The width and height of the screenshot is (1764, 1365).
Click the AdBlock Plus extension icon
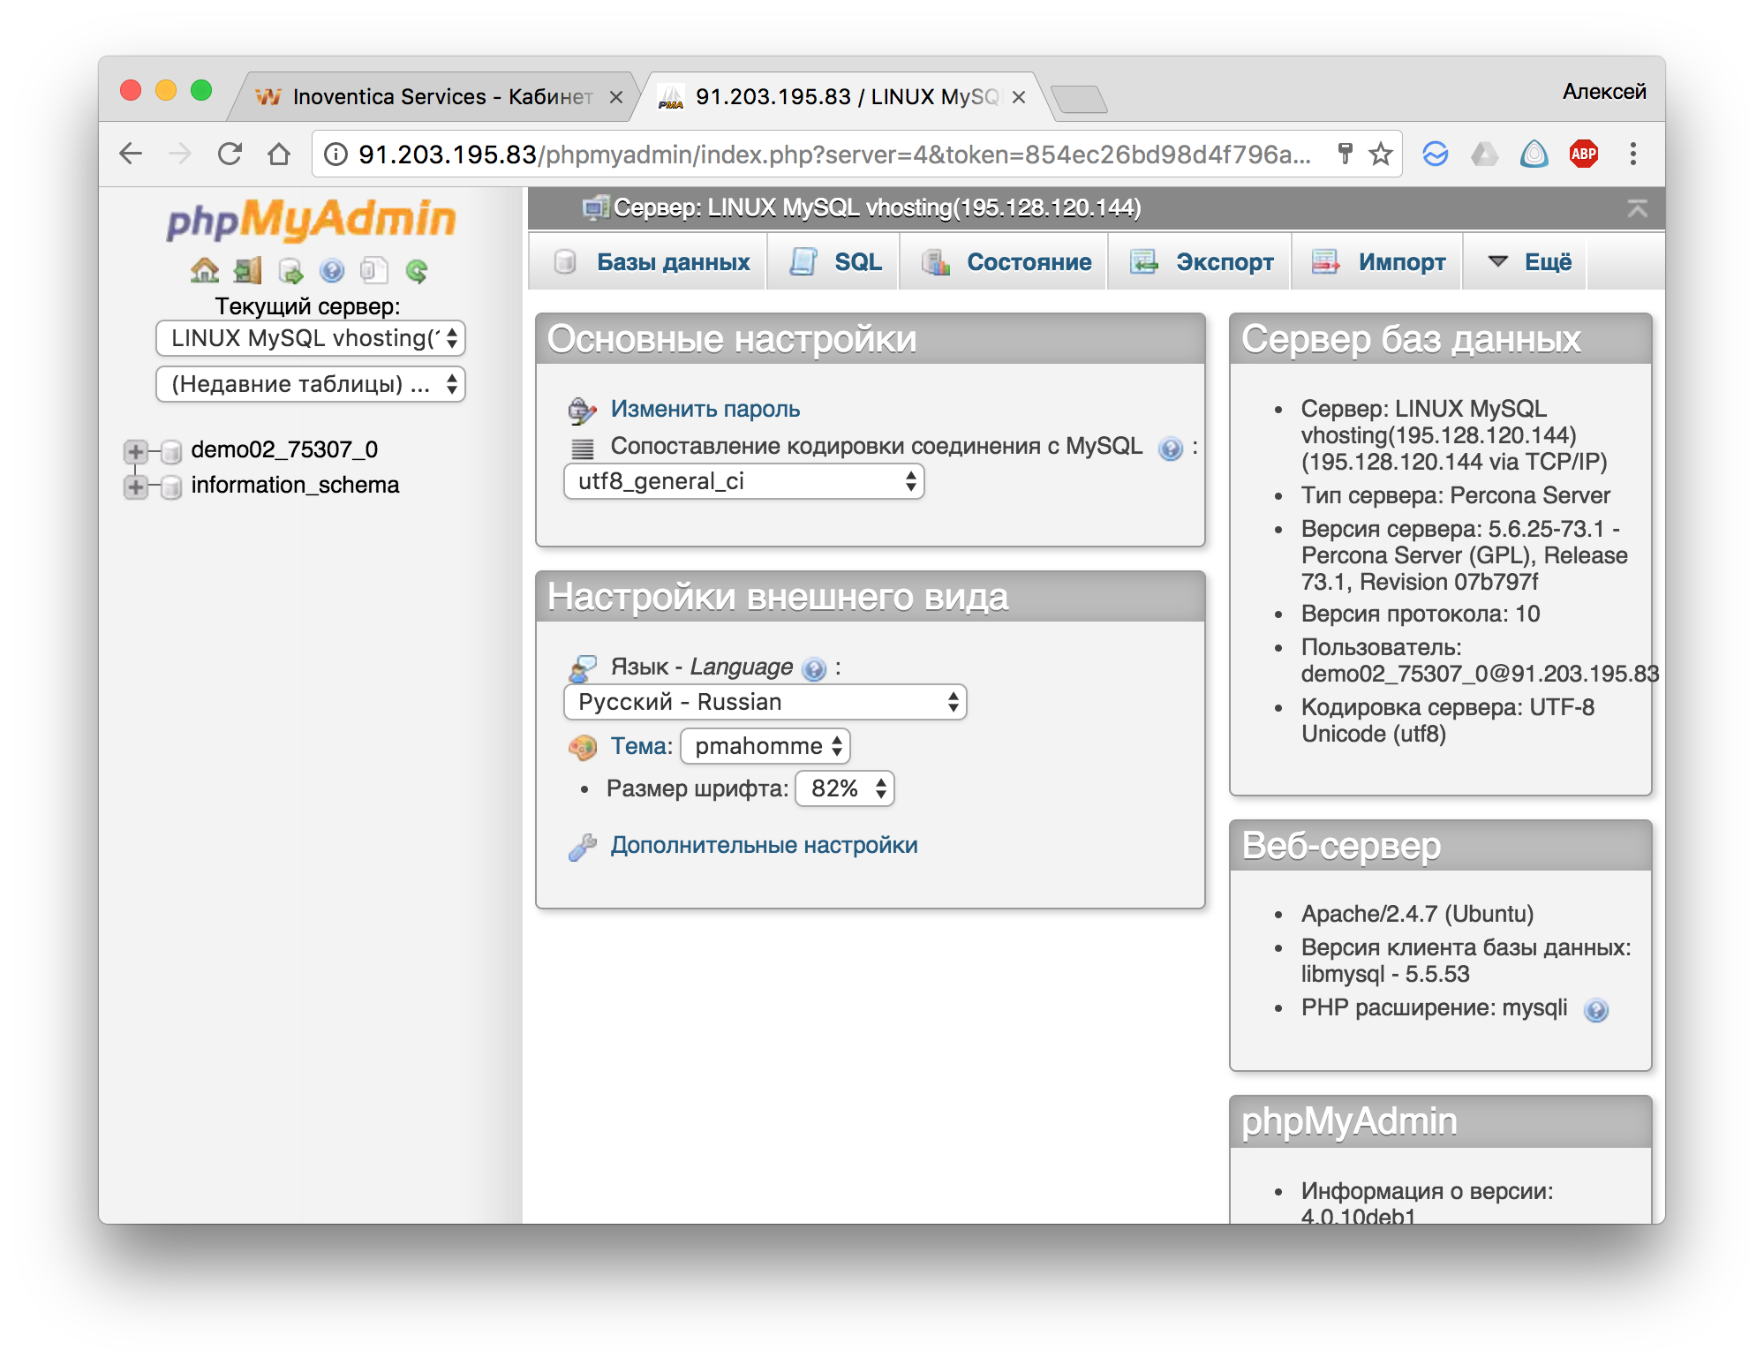click(1583, 155)
